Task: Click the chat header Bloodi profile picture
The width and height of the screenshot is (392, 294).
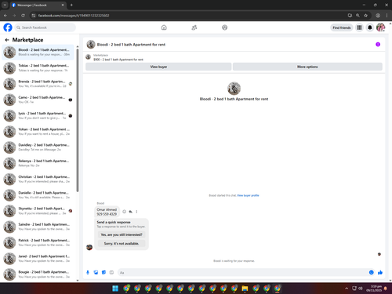Action: pyautogui.click(x=91, y=45)
